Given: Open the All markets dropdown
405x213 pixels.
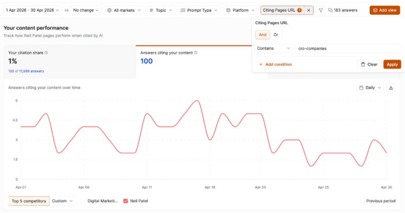Looking at the screenshot, I should click(x=124, y=10).
